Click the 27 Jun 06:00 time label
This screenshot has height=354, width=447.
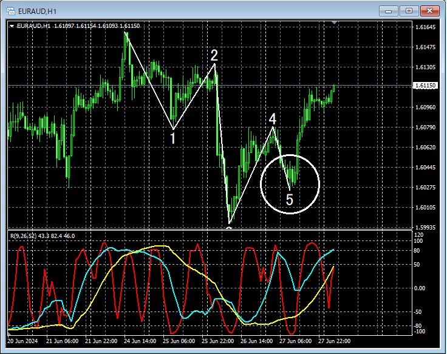tap(296, 341)
